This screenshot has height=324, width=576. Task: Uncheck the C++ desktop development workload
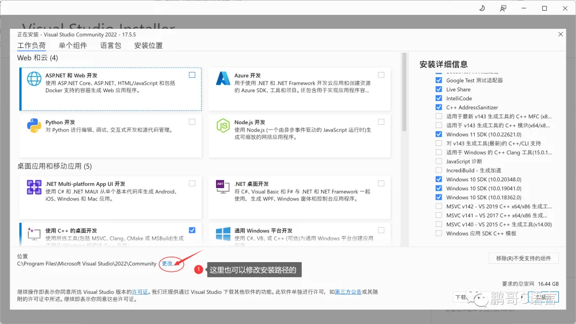click(x=192, y=230)
